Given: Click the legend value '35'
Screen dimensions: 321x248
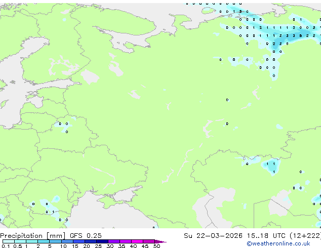Looking at the screenshot, I should coord(122,246).
